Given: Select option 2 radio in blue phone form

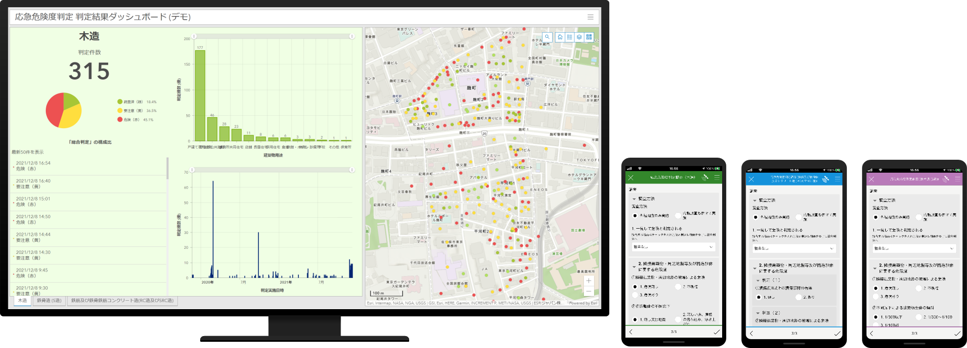Looking at the screenshot, I should point(799,297).
